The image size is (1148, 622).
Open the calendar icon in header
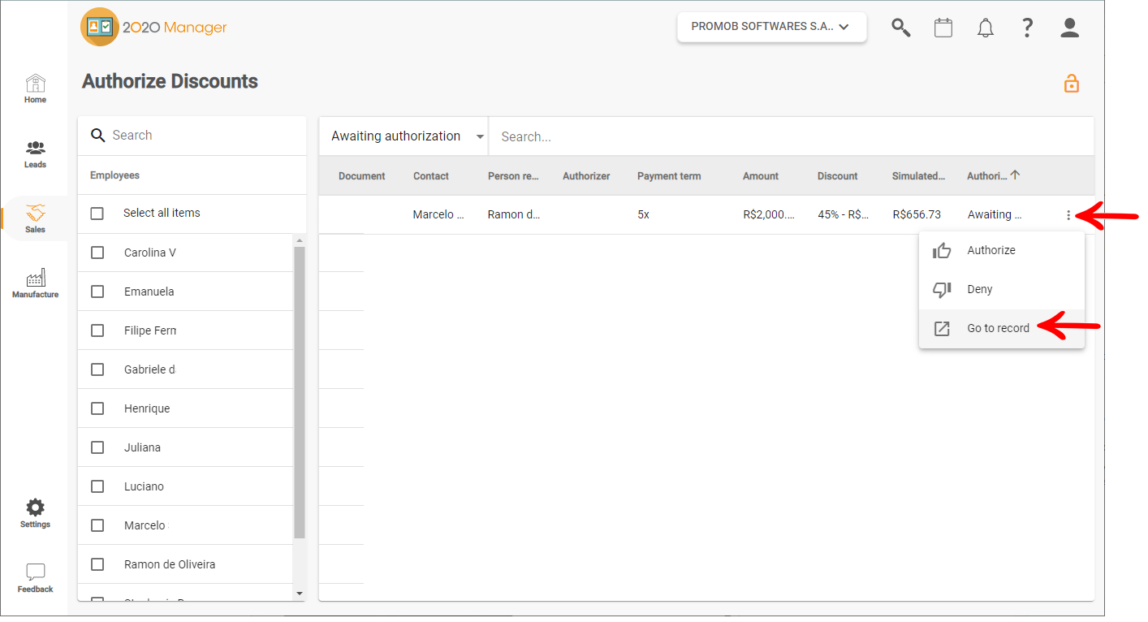coord(943,28)
